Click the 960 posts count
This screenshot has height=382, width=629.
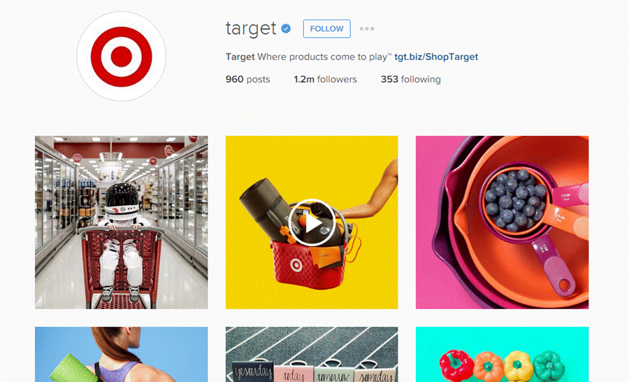tap(247, 79)
